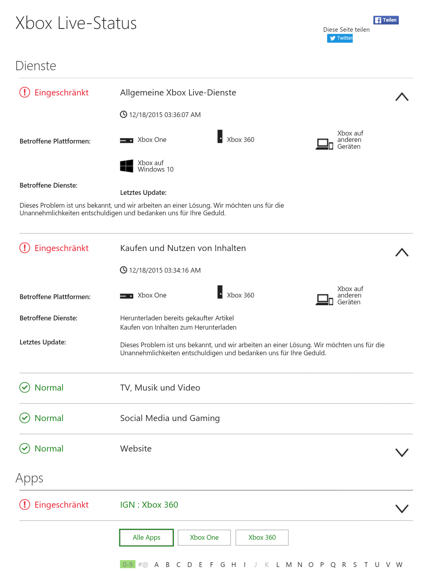
Task: Switch to the Xbox One apps tab
Action: (x=204, y=537)
